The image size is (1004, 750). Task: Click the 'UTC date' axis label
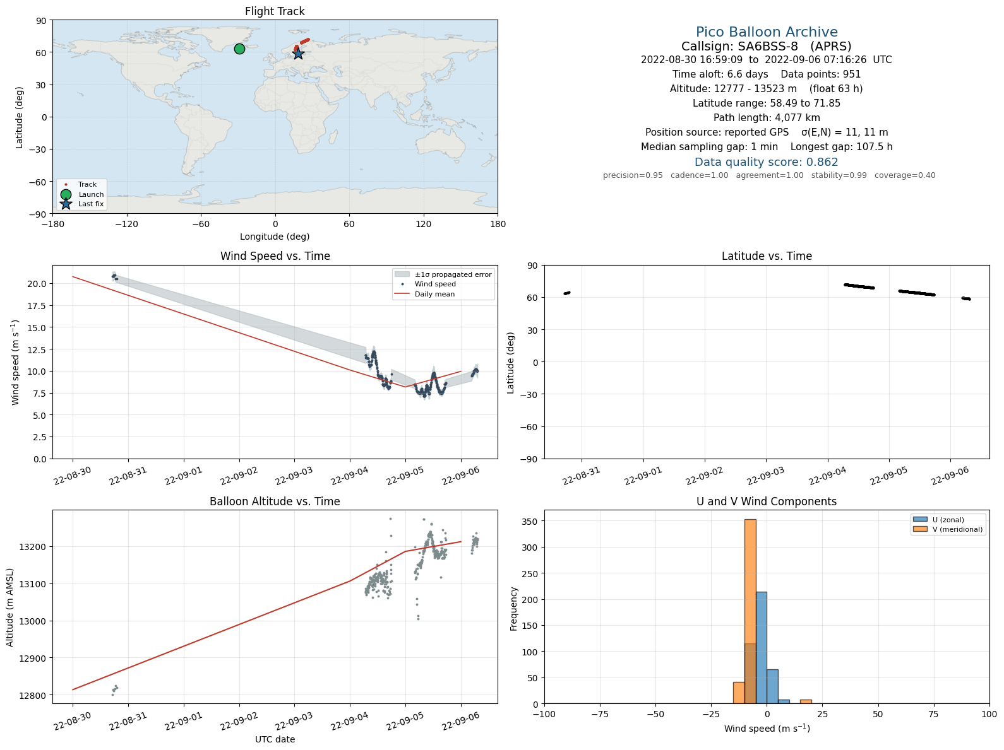pos(275,739)
